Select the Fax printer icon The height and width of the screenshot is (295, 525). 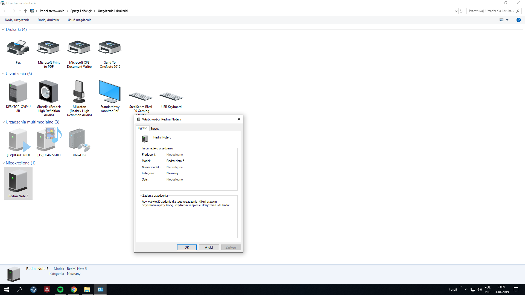[x=18, y=49]
